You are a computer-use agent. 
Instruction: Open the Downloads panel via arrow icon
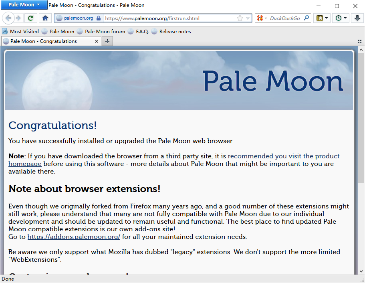click(x=357, y=18)
